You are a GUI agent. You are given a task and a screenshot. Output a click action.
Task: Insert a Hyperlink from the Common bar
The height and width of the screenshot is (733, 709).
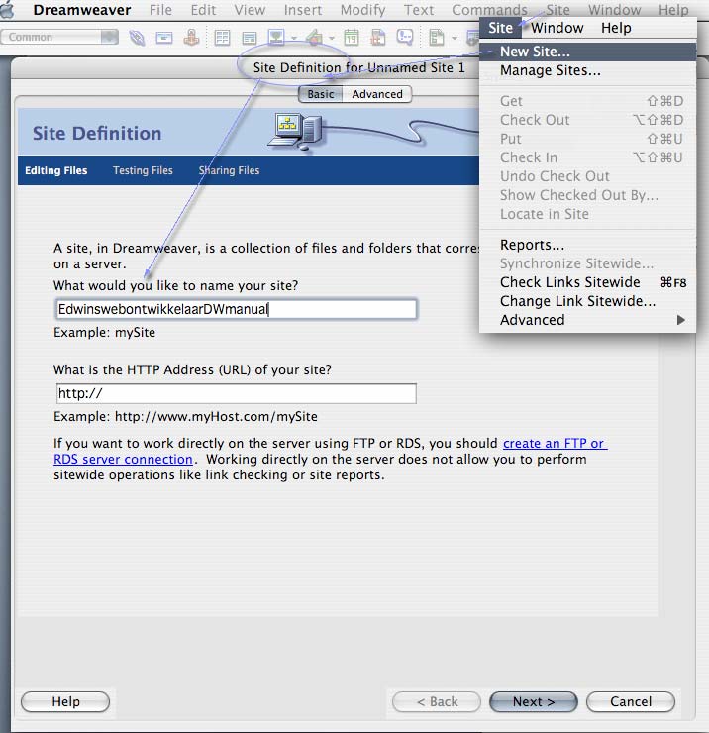click(137, 38)
